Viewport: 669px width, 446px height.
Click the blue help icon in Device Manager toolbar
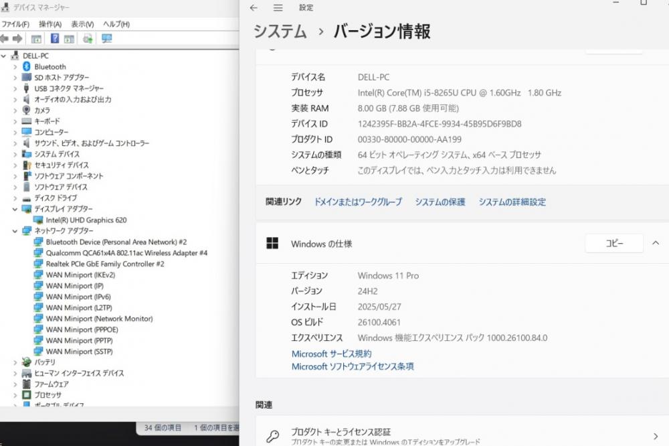(x=55, y=38)
